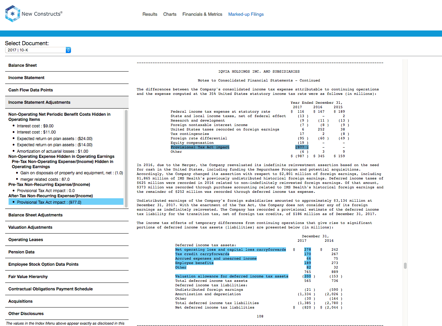The width and height of the screenshot is (442, 326).
Task: Click the New Constructs hexagon logo
Action: point(13,14)
